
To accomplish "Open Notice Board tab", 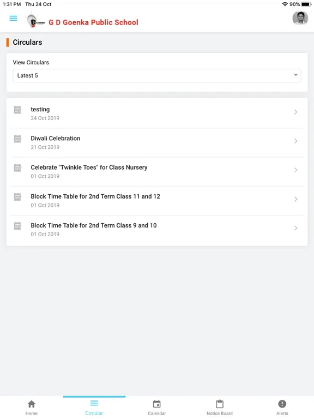I will tap(220, 408).
